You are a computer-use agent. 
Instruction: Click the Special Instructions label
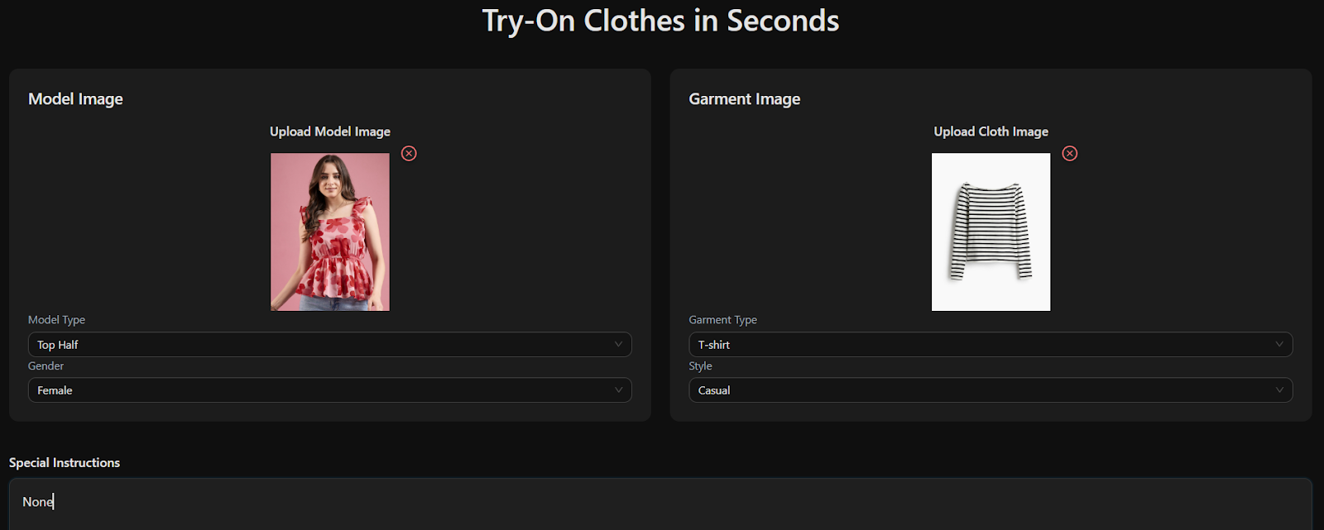coord(65,463)
